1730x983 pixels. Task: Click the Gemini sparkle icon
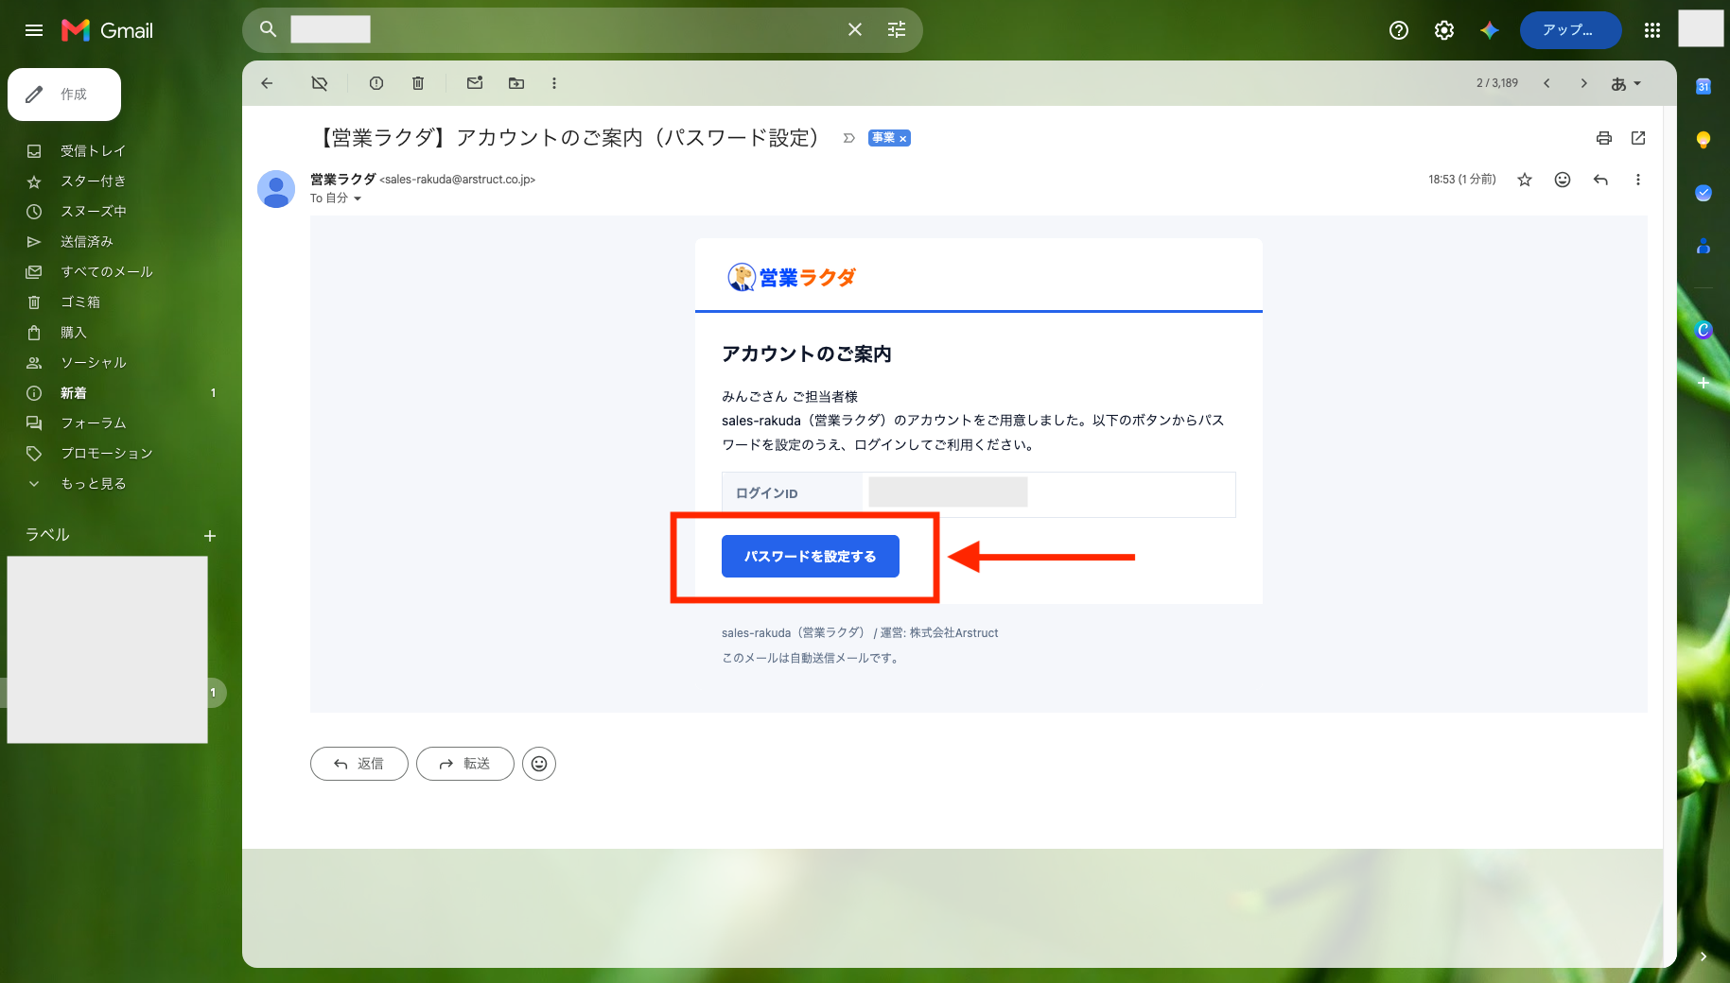coord(1490,30)
